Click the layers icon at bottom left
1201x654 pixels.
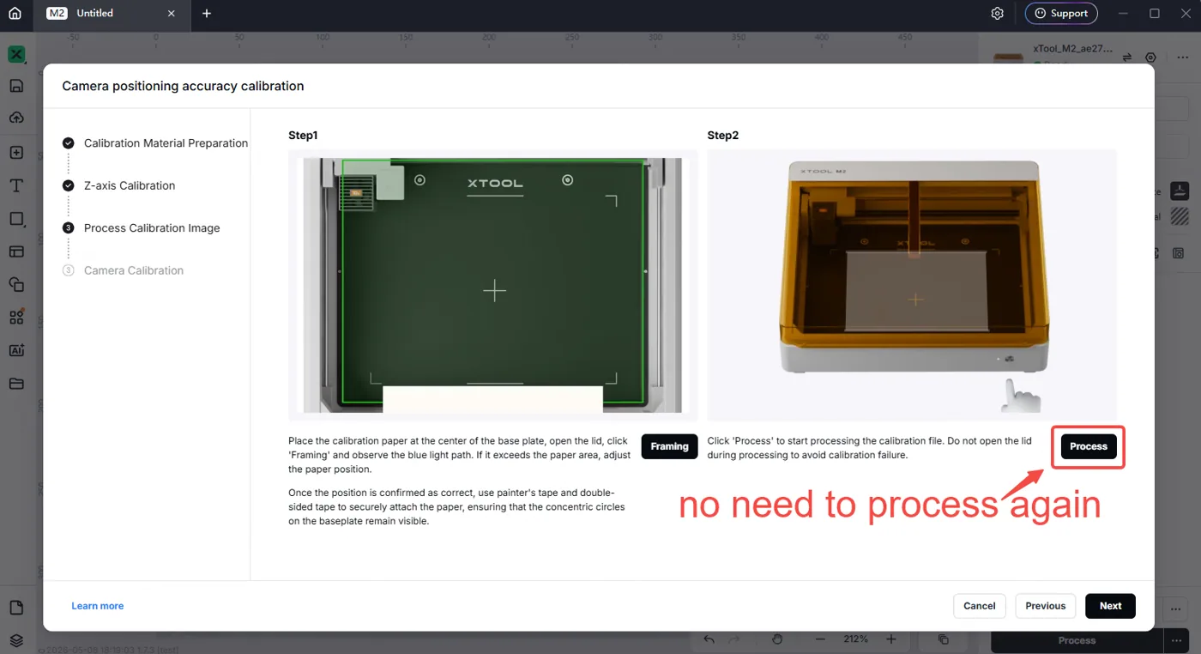[16, 640]
